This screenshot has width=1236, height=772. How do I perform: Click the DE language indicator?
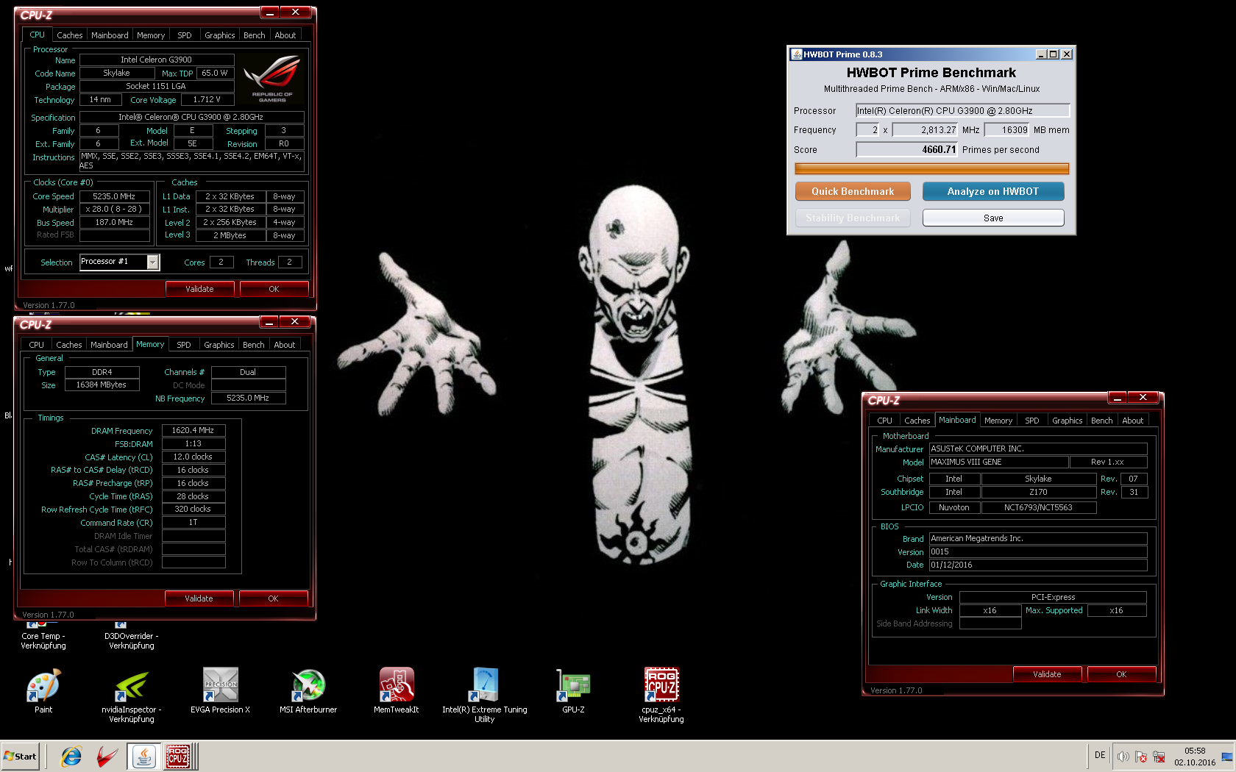(x=1100, y=755)
